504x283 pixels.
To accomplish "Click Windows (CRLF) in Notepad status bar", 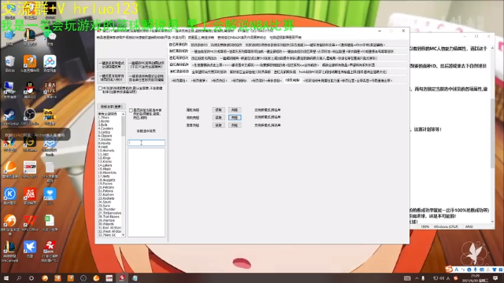I will [x=446, y=226].
